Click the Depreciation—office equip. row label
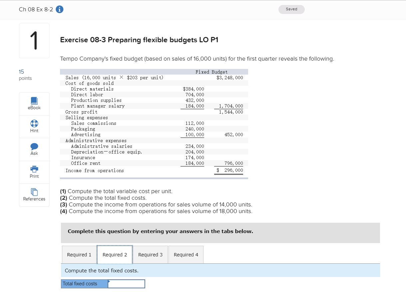This screenshot has width=406, height=292. tap(107, 152)
